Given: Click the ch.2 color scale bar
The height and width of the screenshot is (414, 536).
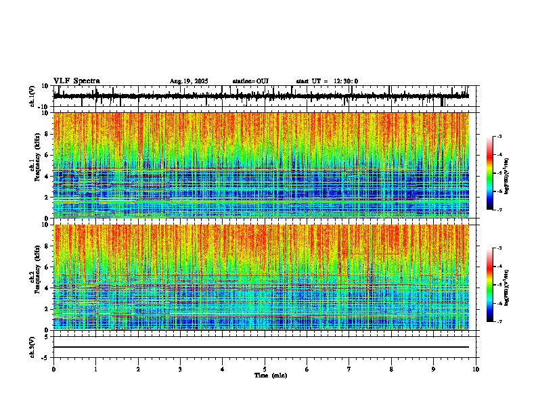Looking at the screenshot, I should point(490,285).
